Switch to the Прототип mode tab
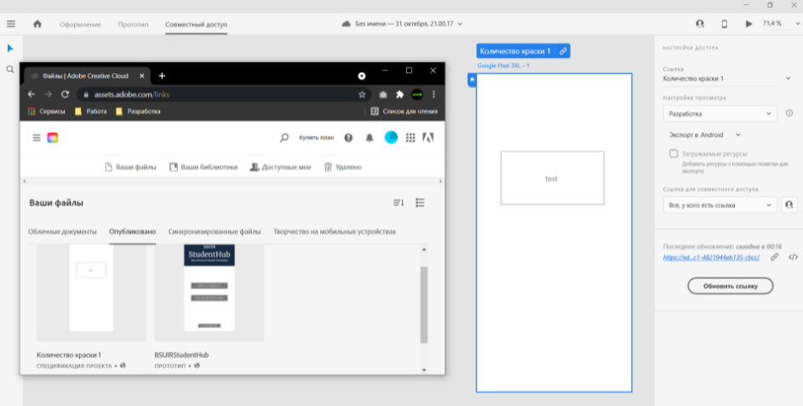Screen dimensions: 803x406 (x=133, y=24)
